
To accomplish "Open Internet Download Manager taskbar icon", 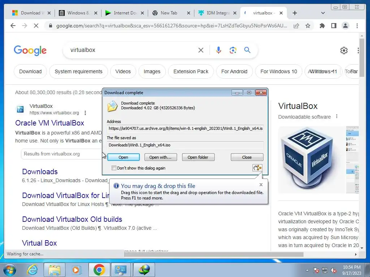I will coord(144,270).
